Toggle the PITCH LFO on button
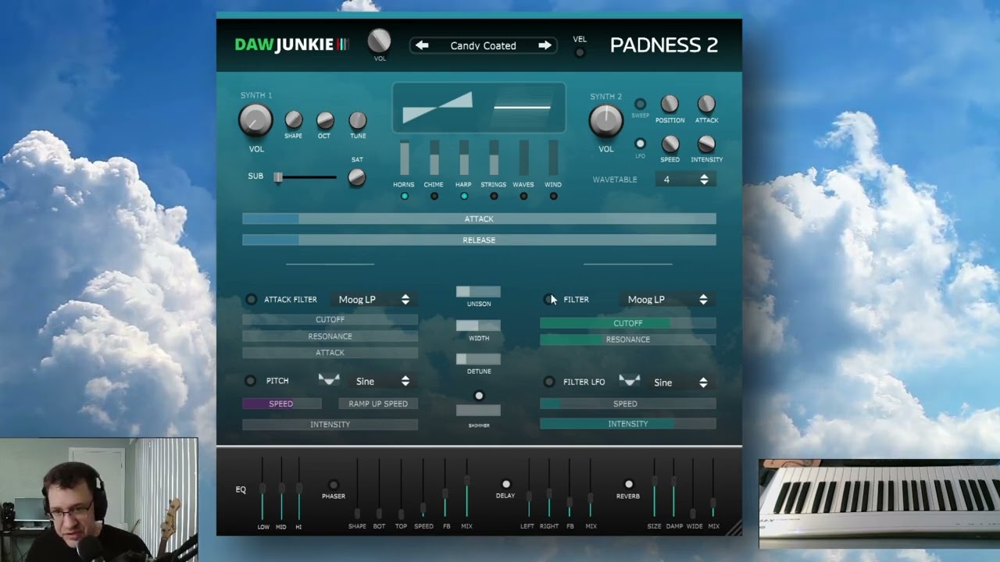 (250, 381)
